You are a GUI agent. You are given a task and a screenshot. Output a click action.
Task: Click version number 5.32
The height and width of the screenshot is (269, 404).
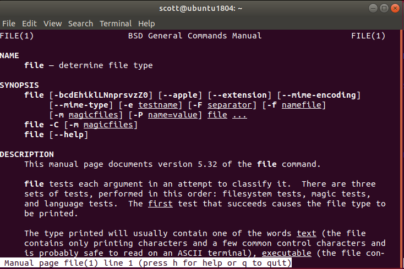coord(208,164)
